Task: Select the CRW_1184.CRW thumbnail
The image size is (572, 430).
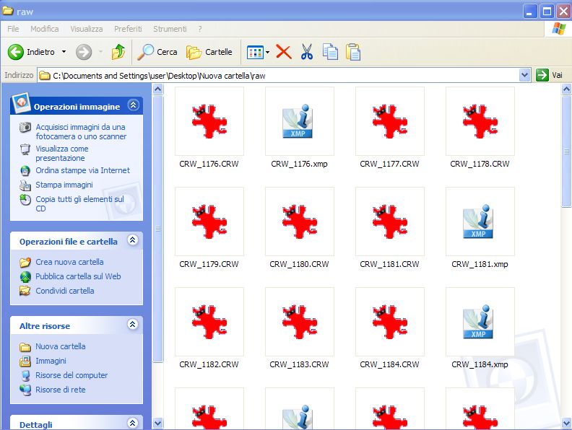Action: pyautogui.click(x=389, y=321)
